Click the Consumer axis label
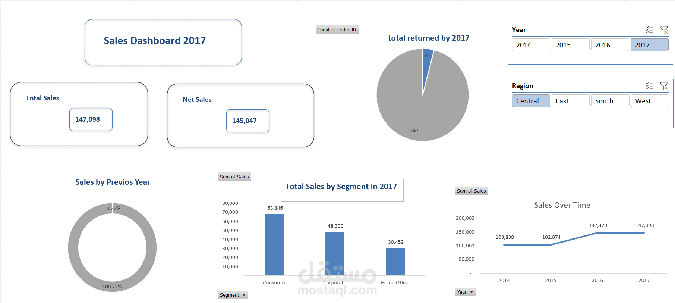The height and width of the screenshot is (303, 675). 274,282
